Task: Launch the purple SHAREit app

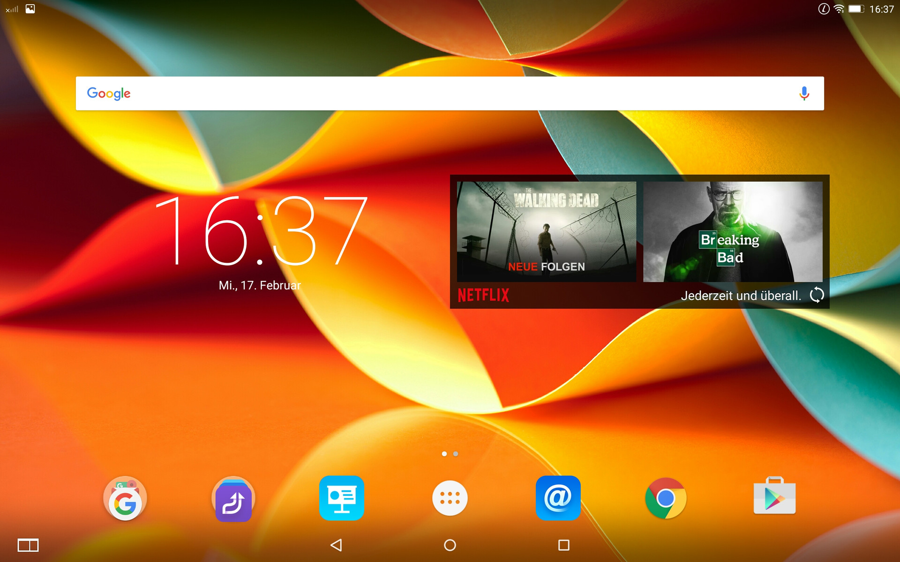Action: (233, 499)
